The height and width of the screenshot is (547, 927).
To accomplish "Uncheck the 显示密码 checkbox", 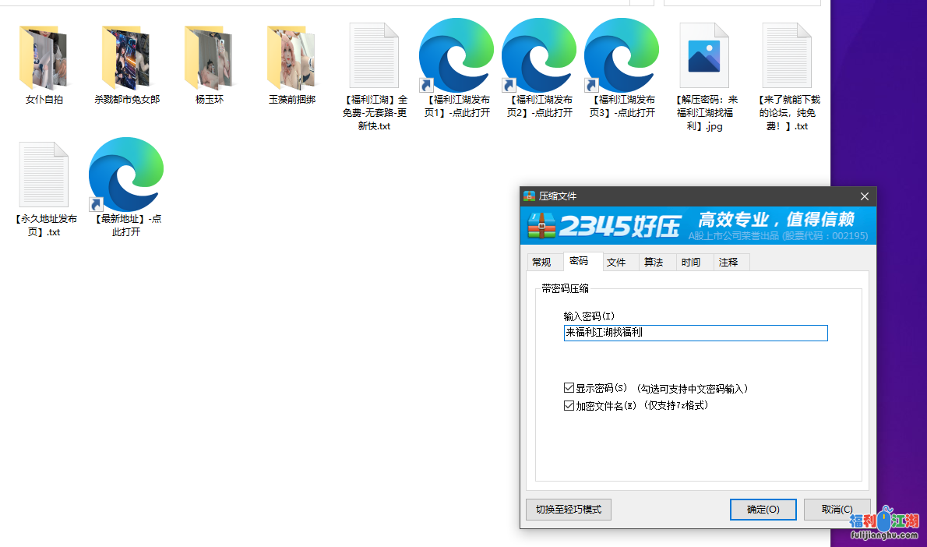I will coord(569,388).
